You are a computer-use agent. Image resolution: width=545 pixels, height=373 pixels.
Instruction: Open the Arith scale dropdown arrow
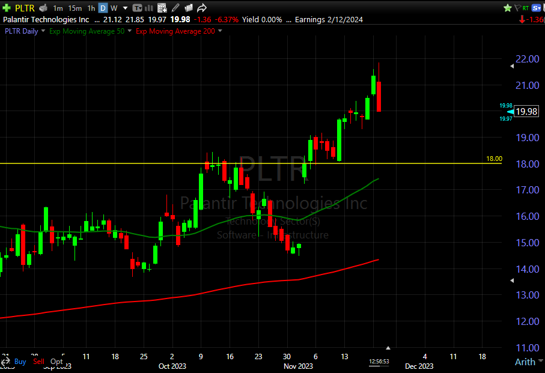(x=541, y=361)
